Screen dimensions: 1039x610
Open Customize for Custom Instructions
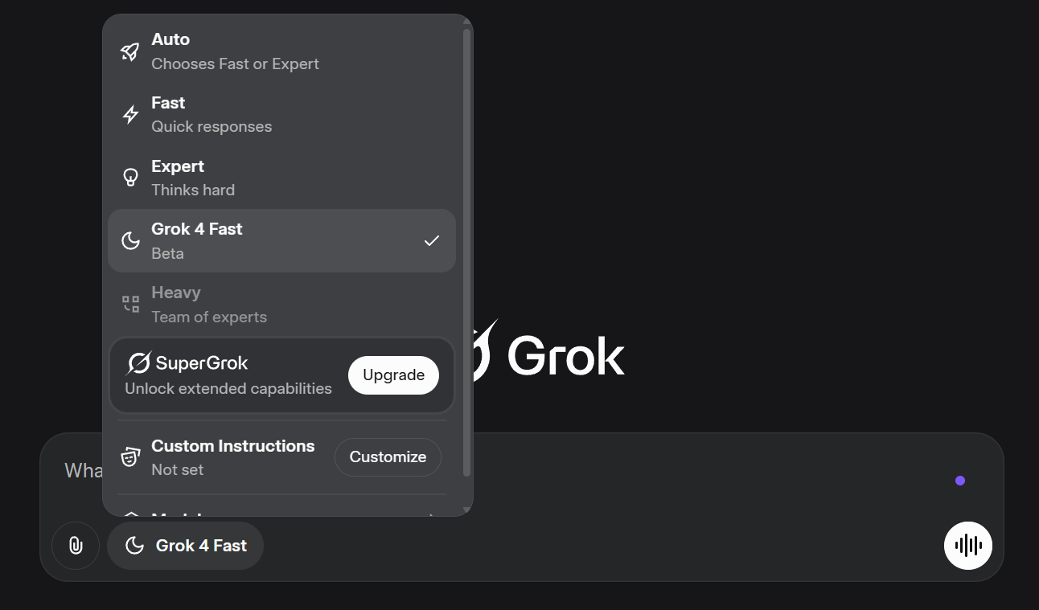(388, 457)
